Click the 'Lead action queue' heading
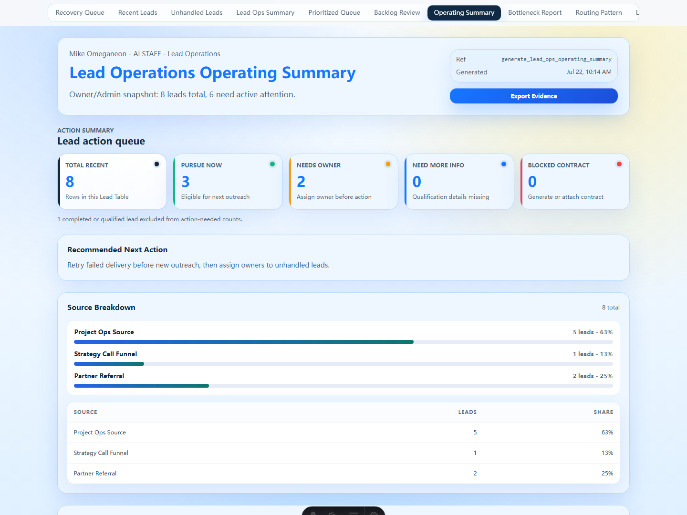This screenshot has width=687, height=515. 101,141
